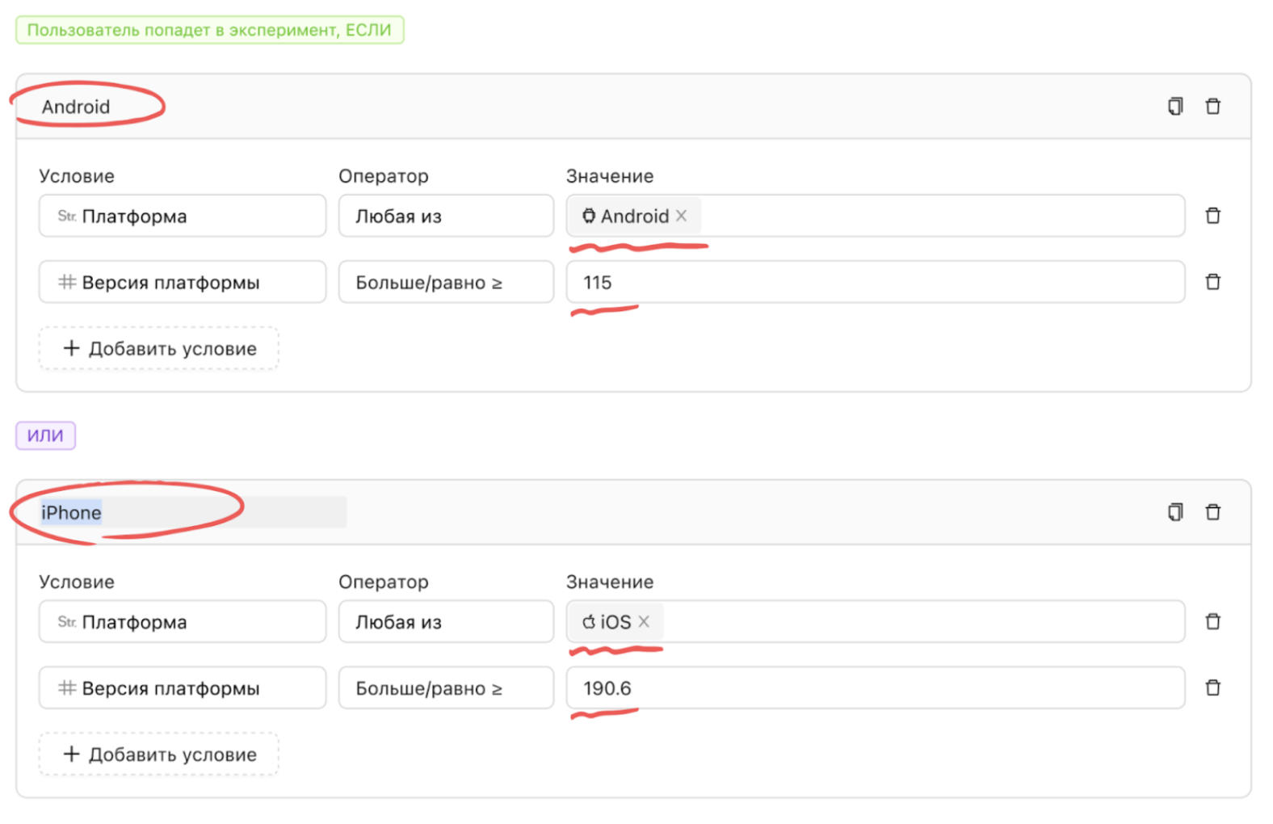Delete iPhone Версия платформы row with 190.6
This screenshot has width=1273, height=824.
coord(1212,687)
